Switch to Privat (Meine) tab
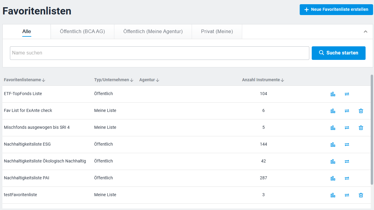This screenshot has width=374, height=210. click(217, 32)
